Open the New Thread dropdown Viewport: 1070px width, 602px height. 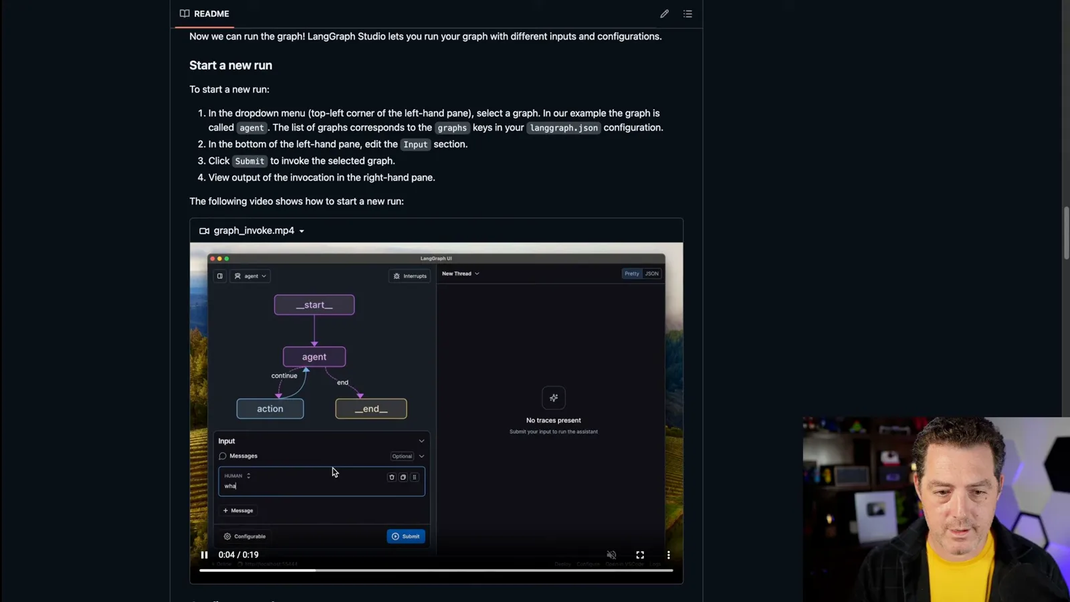tap(461, 274)
